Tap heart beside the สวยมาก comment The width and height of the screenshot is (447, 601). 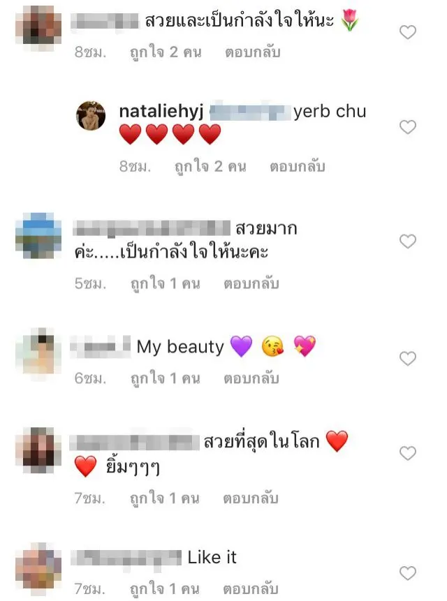tap(407, 242)
